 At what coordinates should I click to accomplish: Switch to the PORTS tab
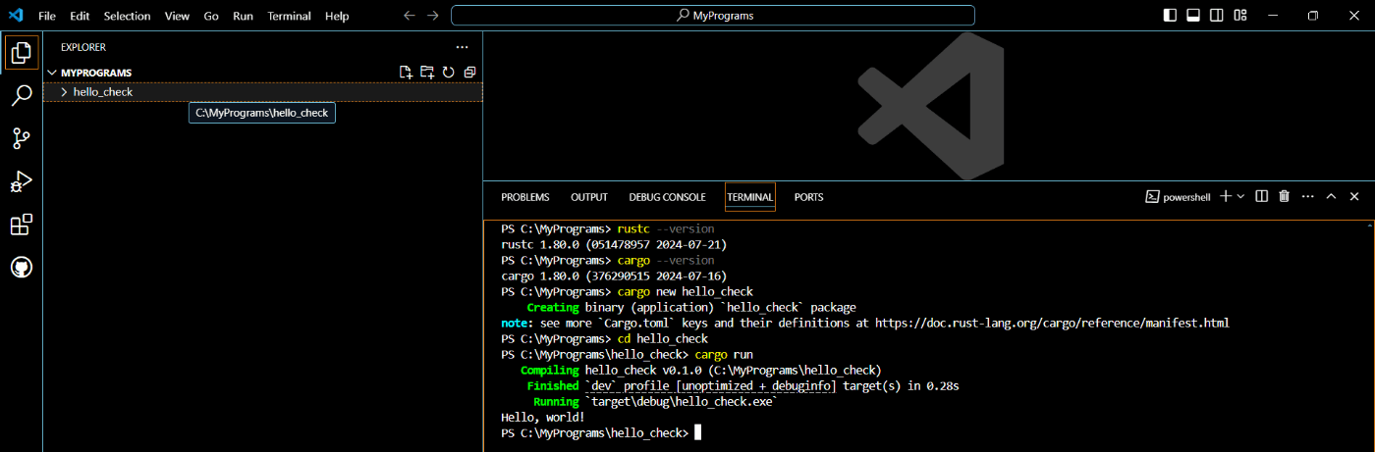[x=809, y=197]
